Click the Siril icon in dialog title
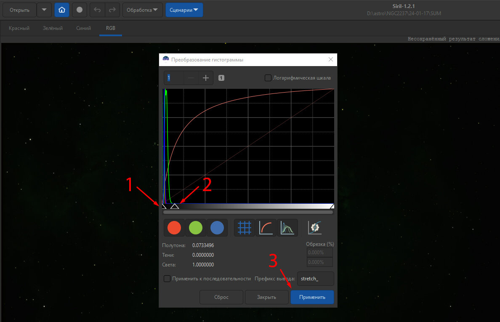 coord(165,59)
